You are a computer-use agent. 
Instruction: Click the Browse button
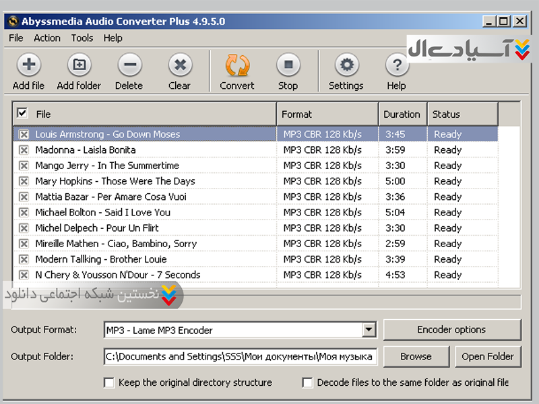pos(416,356)
